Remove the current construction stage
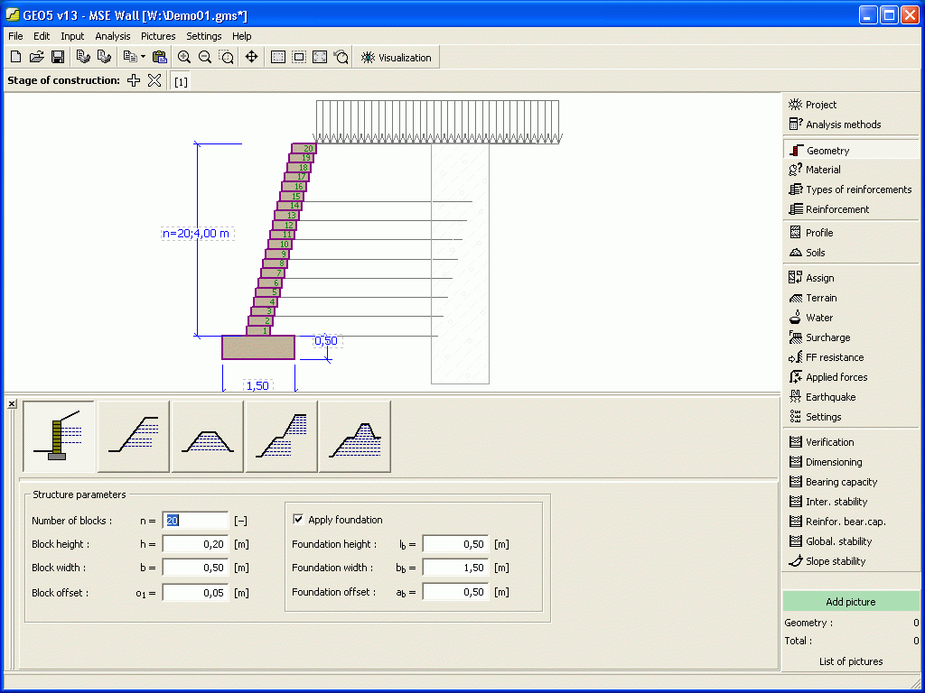 [154, 80]
